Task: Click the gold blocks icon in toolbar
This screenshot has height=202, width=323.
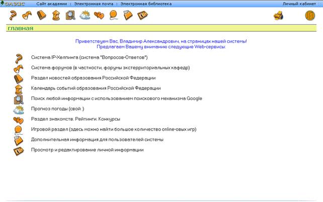Action: 278,16
